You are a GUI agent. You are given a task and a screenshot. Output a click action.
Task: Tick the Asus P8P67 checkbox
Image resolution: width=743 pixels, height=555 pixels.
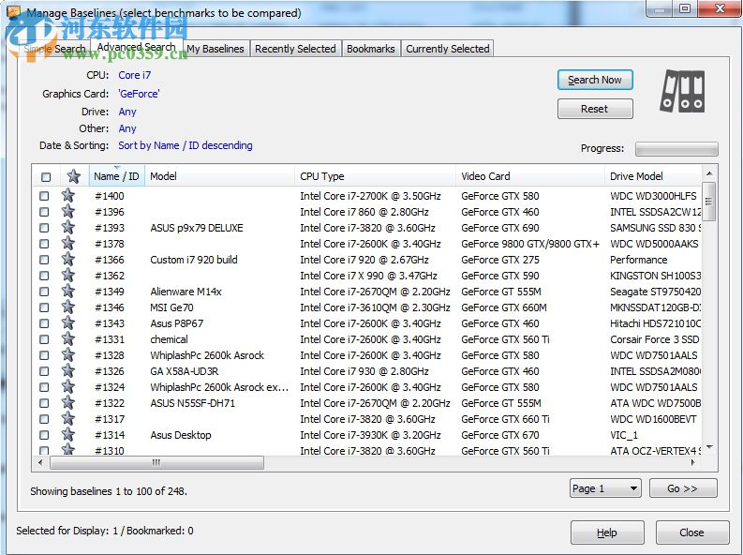pyautogui.click(x=44, y=323)
